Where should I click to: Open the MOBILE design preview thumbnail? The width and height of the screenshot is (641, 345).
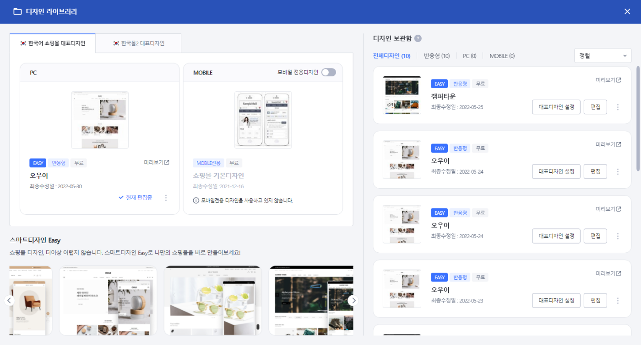263,120
